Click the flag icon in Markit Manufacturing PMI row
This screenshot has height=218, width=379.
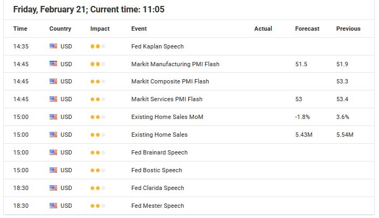(x=53, y=64)
